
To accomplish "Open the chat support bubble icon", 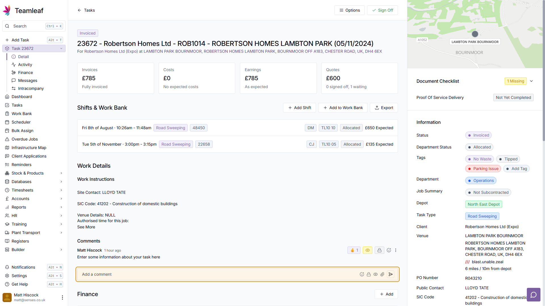I will [534, 295].
